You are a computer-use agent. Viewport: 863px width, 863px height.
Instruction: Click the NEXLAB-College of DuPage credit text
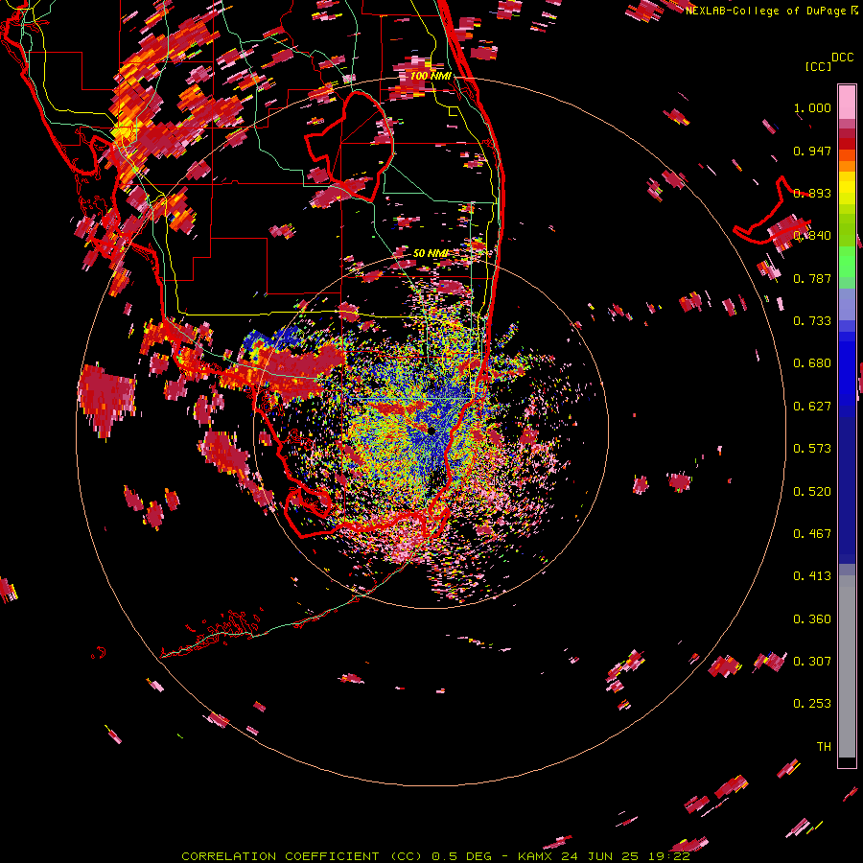(x=767, y=11)
